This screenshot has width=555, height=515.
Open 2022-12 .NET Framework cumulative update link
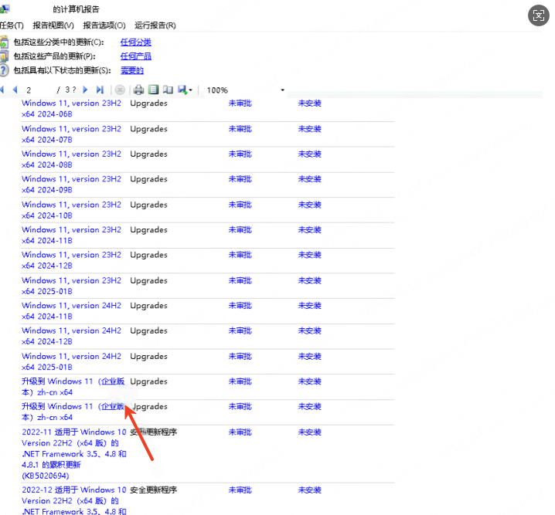pos(74,500)
